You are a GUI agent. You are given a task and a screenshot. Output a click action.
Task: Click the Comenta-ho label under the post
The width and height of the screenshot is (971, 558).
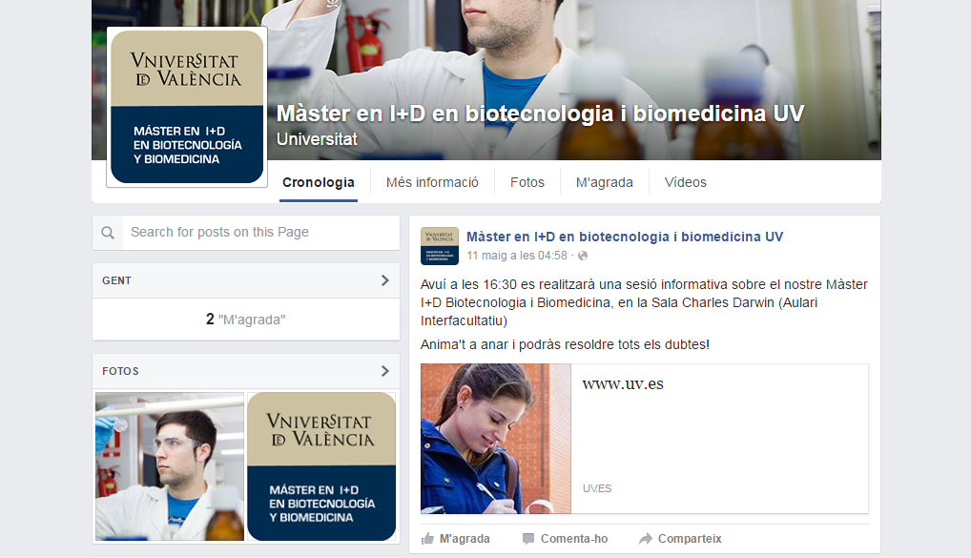(574, 539)
